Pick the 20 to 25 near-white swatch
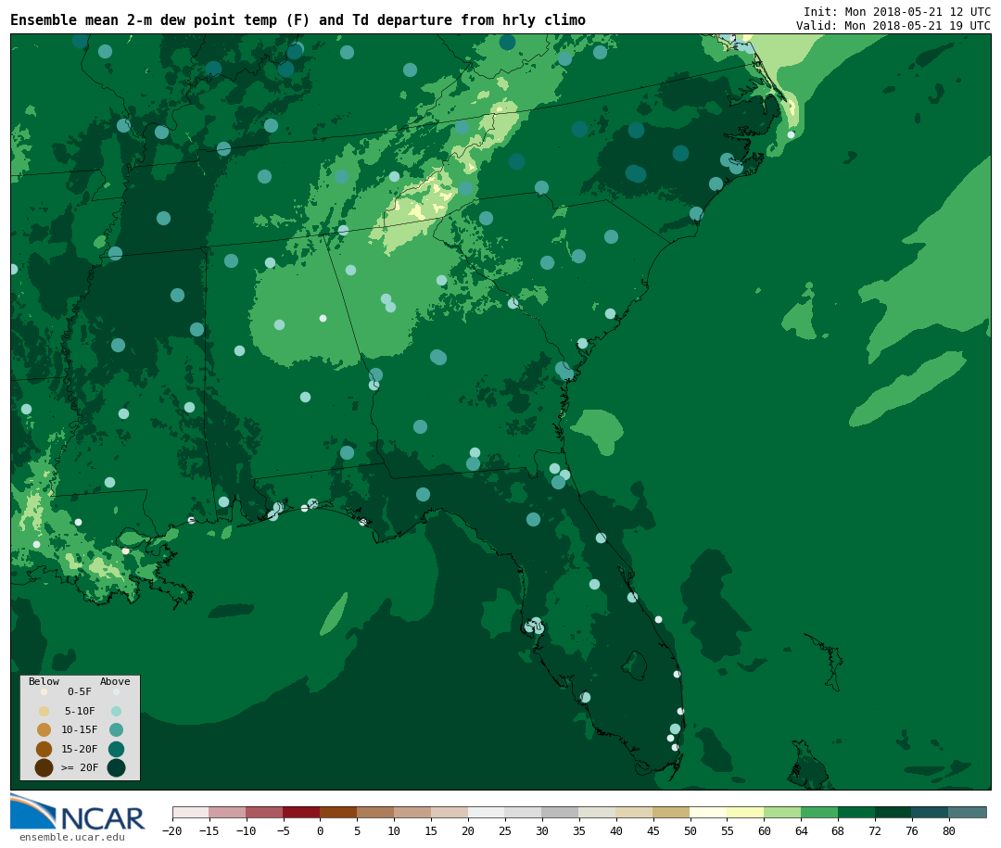 click(x=487, y=812)
